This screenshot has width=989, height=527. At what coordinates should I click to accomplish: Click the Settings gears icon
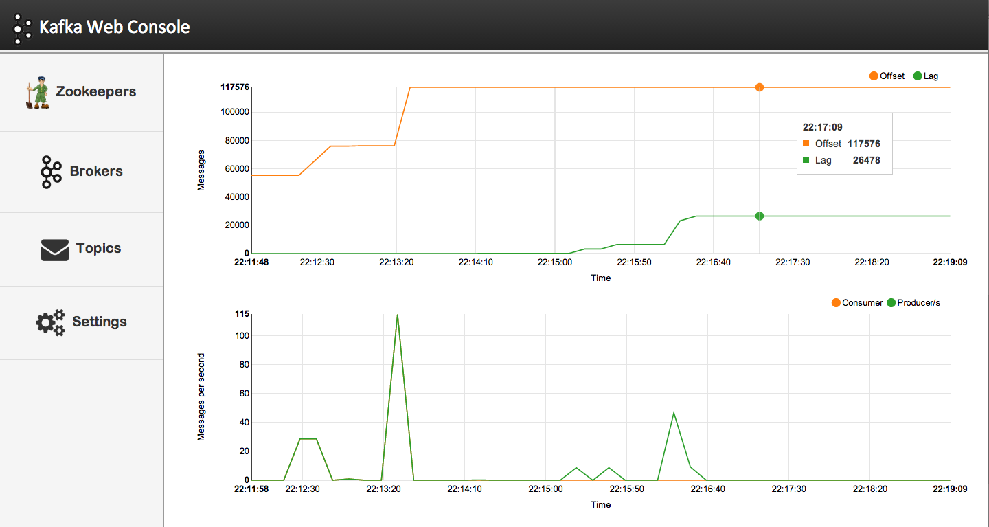click(x=51, y=322)
